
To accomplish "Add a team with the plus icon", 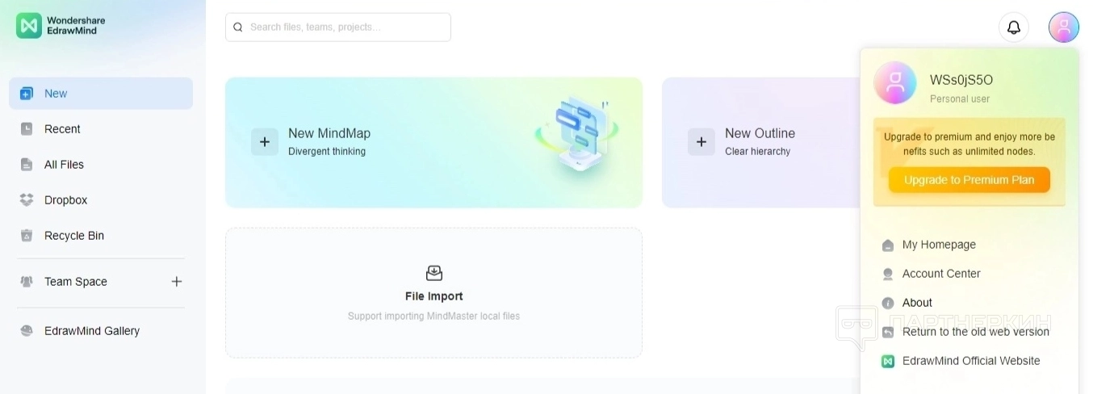I will (177, 282).
